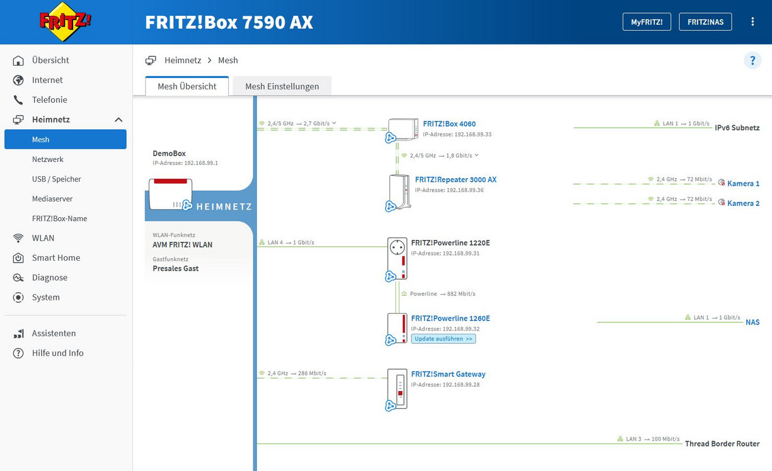
Task: Click the MyFRITZ! button
Action: point(647,21)
